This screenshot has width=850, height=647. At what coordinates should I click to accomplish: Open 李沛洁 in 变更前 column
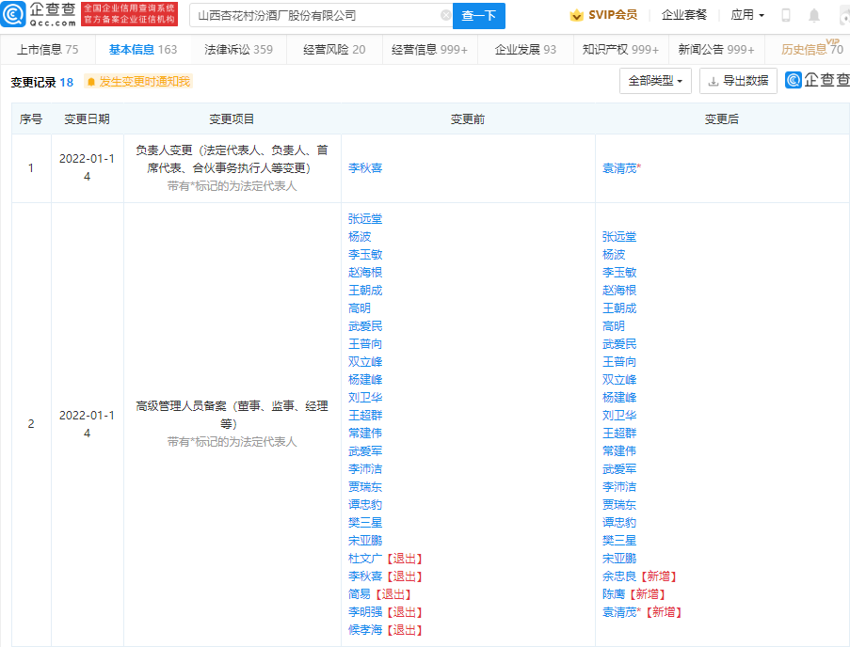click(365, 469)
